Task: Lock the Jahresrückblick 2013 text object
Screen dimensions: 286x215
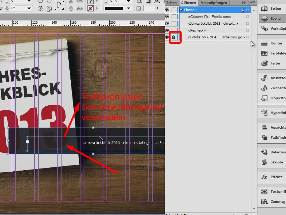Action: (x=174, y=23)
